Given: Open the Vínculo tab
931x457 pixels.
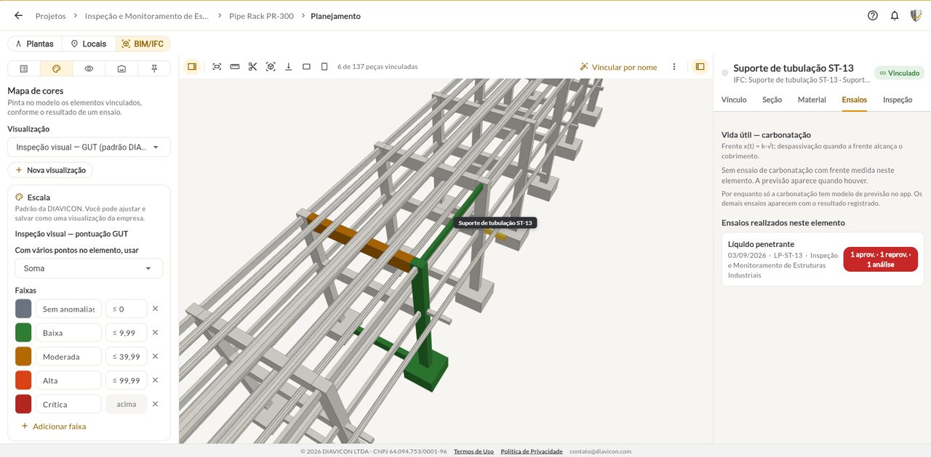Looking at the screenshot, I should [x=734, y=100].
